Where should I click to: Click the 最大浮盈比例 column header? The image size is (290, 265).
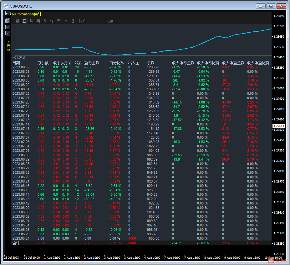[x=258, y=63]
